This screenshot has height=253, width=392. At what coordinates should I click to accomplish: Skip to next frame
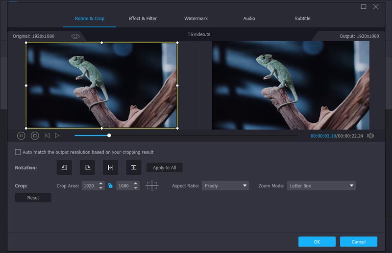click(58, 136)
